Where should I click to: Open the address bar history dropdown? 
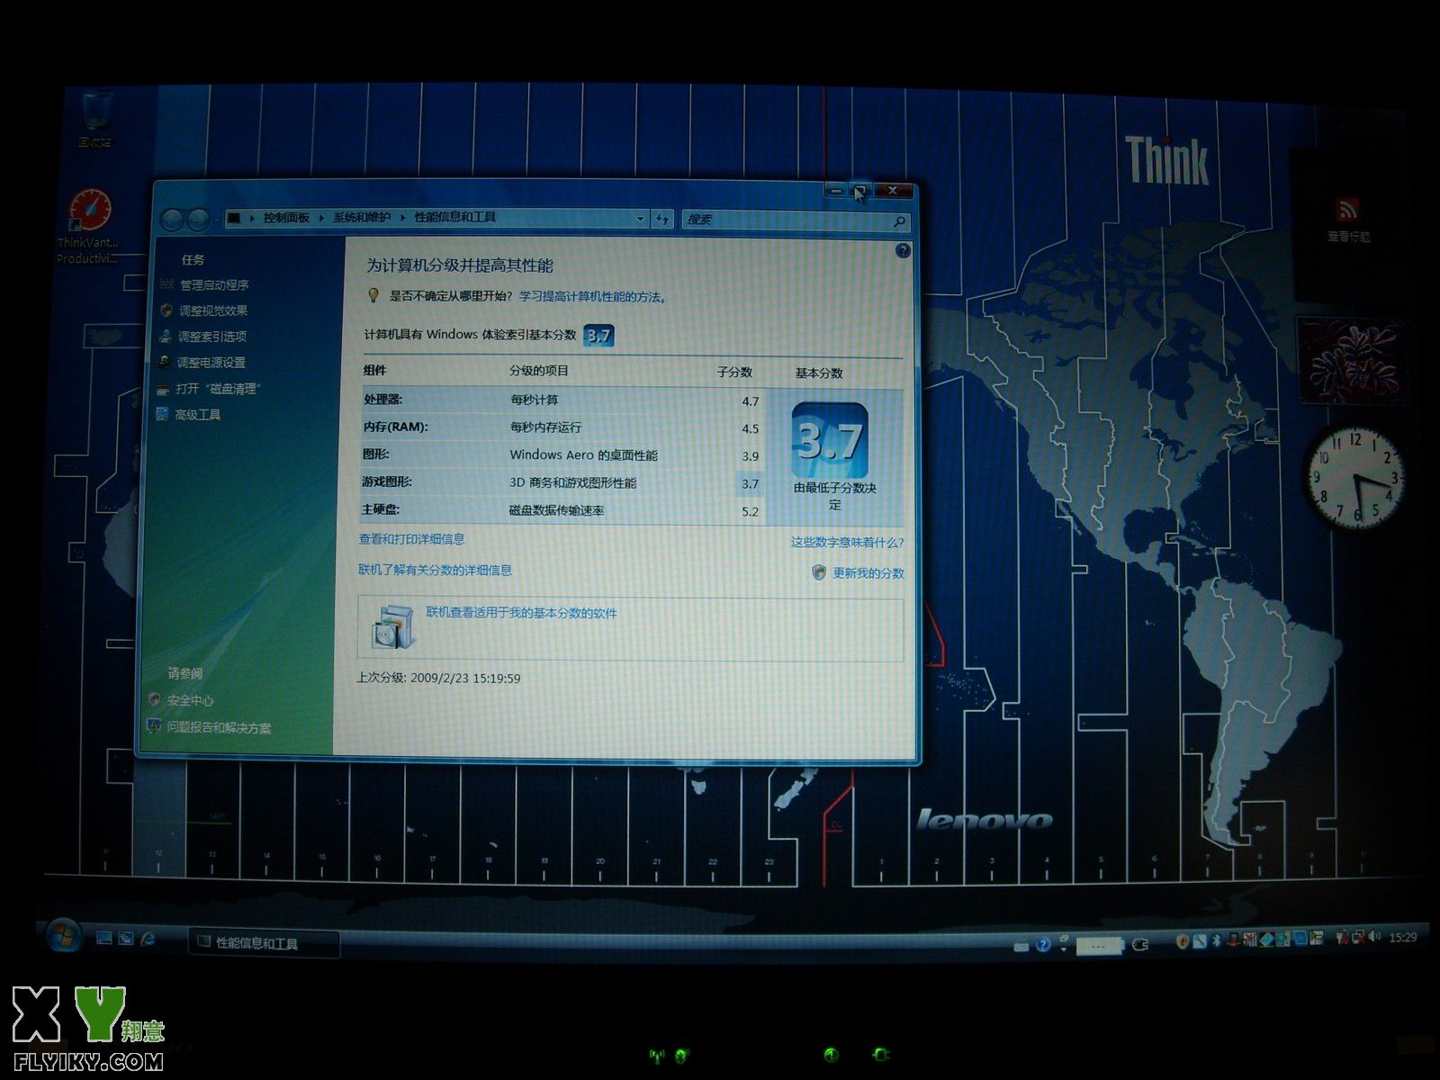(640, 219)
